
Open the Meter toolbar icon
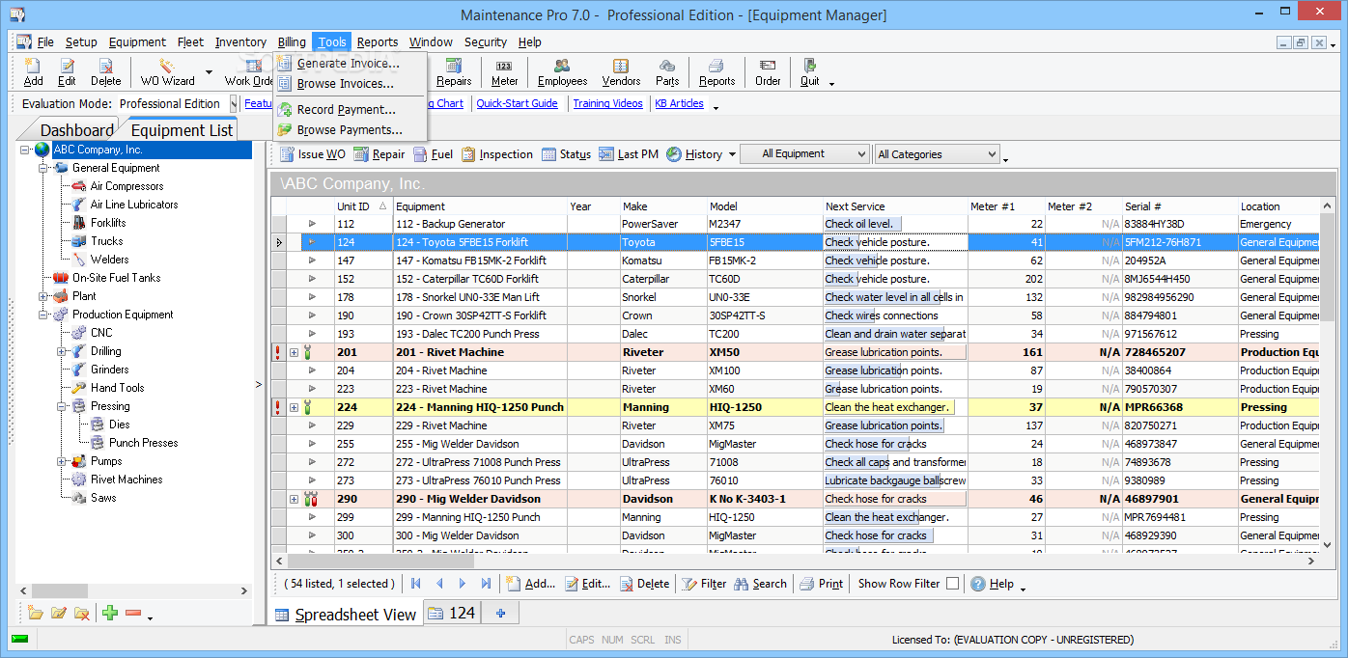[x=504, y=72]
